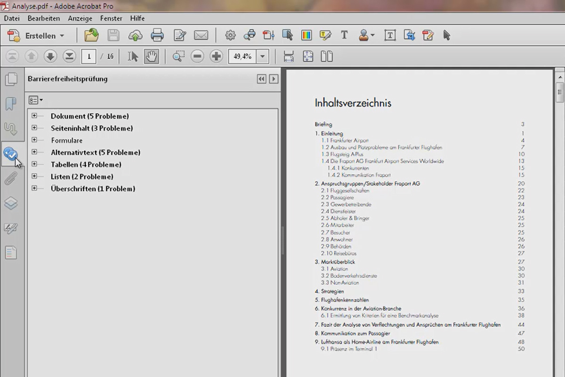Select the Dokument (5 Probleme) row
This screenshot has width=565, height=377.
90,116
